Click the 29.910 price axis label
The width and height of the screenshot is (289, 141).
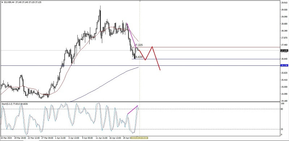click(x=284, y=3)
